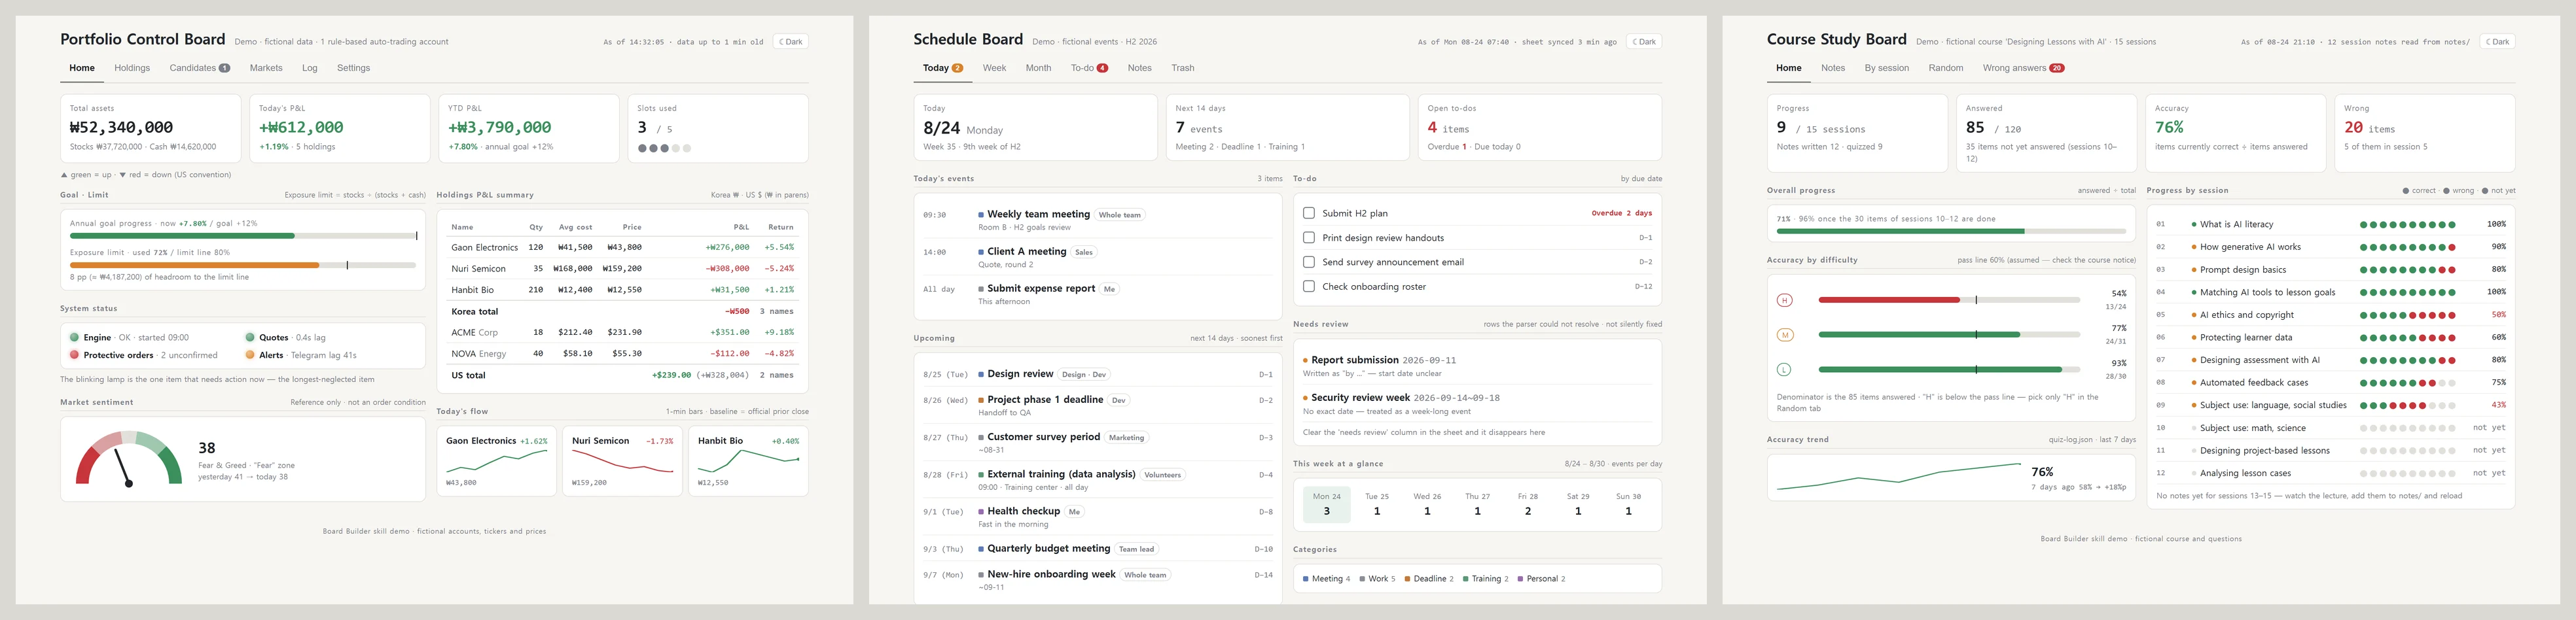
Task: Check the Print design review handouts box
Action: pos(1308,238)
